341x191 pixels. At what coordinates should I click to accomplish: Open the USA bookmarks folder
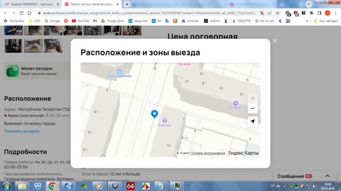pyautogui.click(x=34, y=21)
